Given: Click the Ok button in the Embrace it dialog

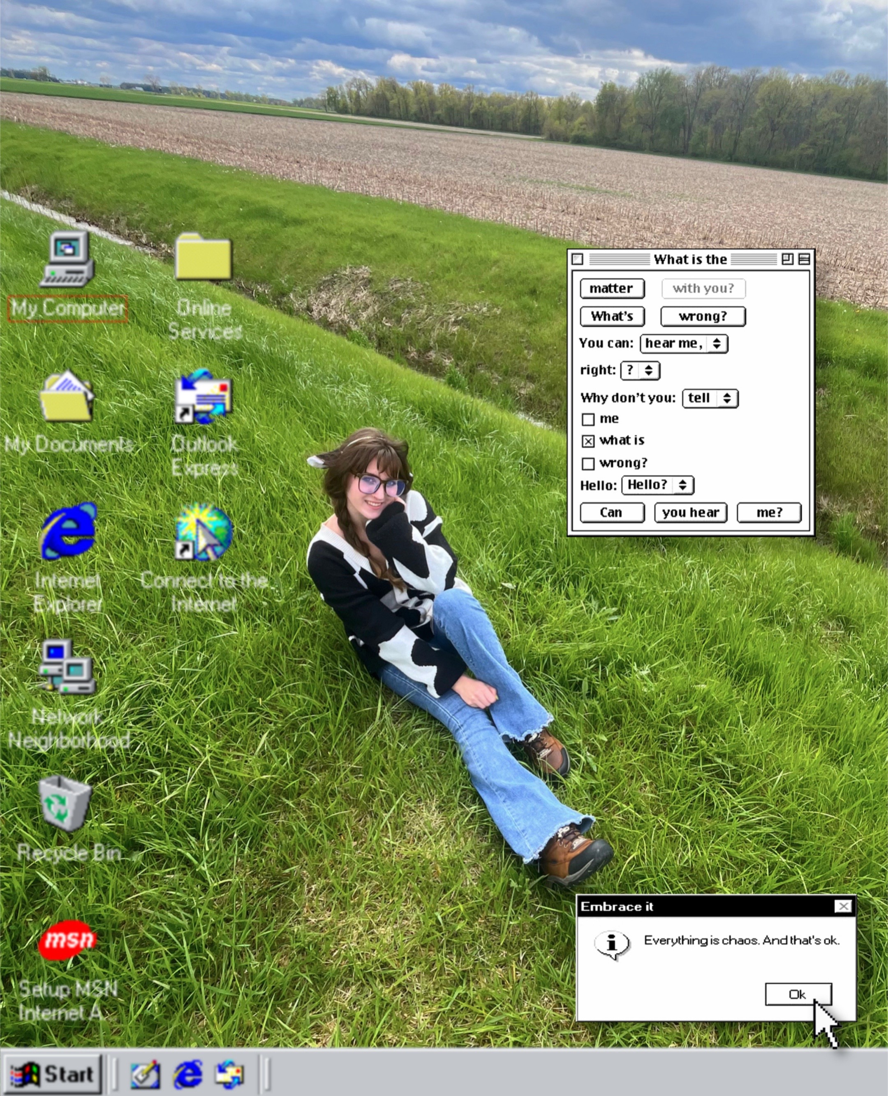Looking at the screenshot, I should coord(798,994).
